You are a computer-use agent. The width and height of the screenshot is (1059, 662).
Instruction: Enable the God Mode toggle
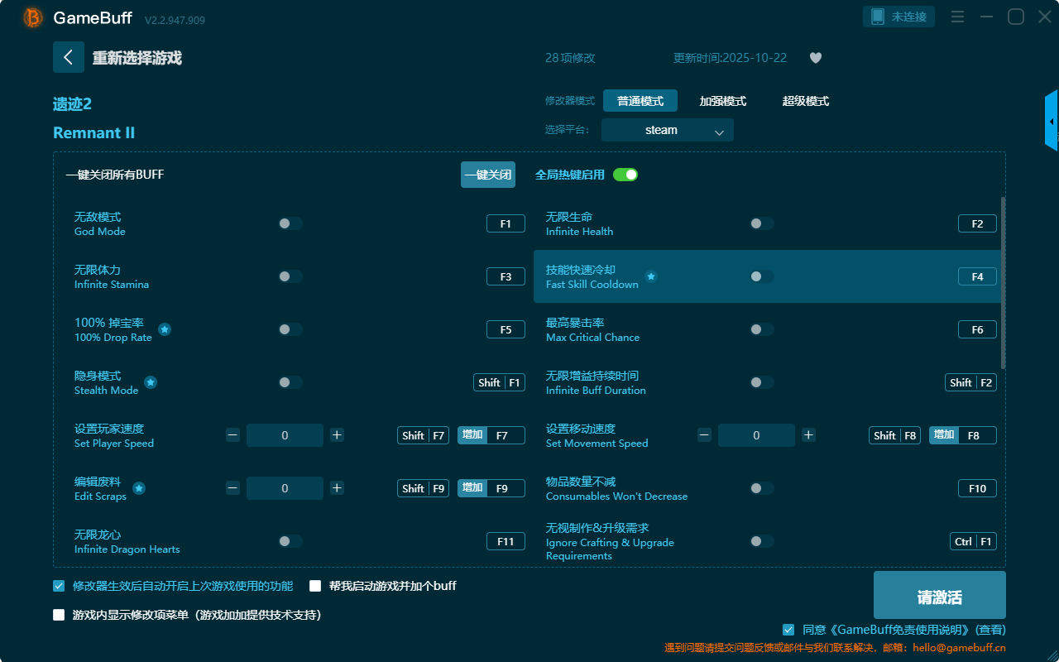click(x=290, y=223)
